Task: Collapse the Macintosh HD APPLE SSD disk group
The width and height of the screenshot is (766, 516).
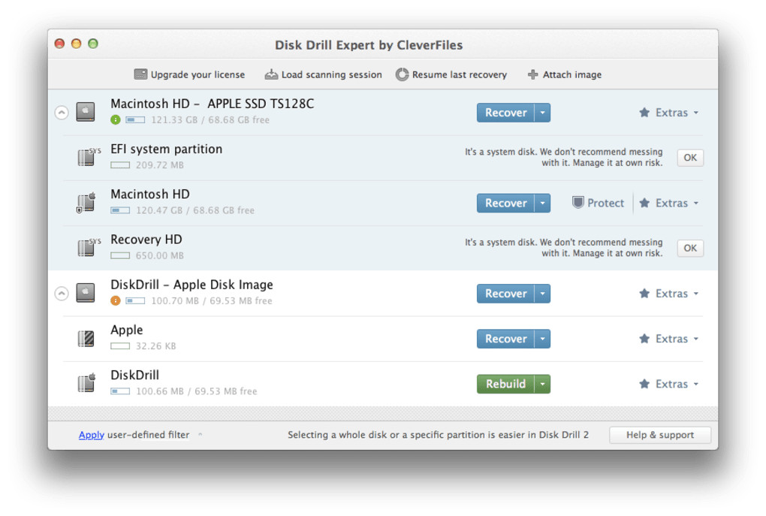Action: point(62,113)
